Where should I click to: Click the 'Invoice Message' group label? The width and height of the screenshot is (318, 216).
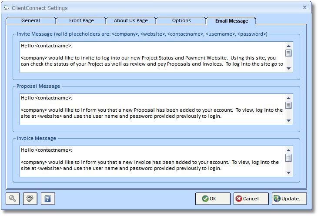tap(36, 138)
